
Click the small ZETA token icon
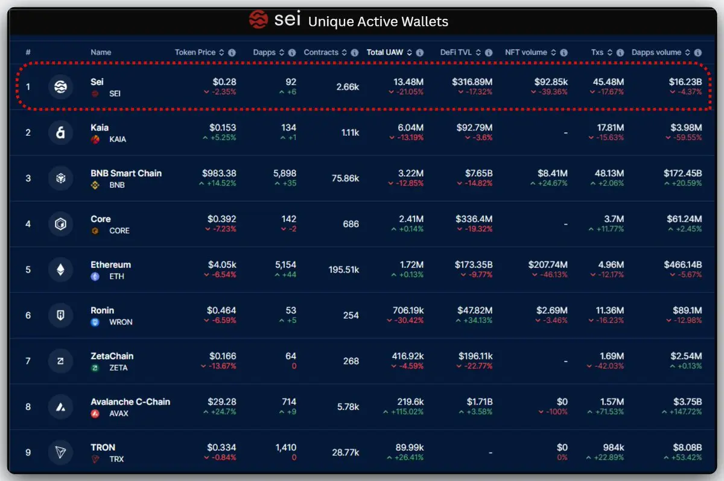click(x=95, y=368)
